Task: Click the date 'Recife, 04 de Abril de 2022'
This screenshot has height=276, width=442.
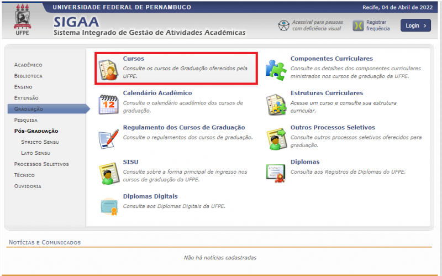Action: (397, 7)
